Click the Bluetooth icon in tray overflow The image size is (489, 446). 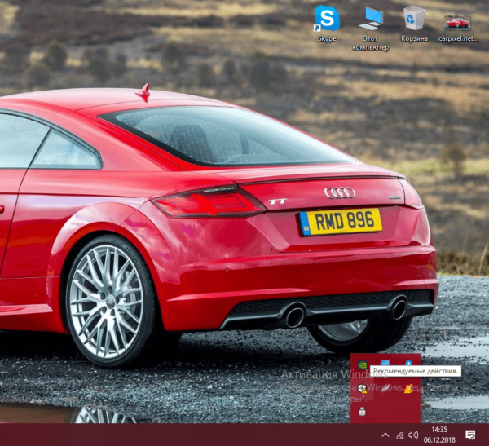(408, 364)
